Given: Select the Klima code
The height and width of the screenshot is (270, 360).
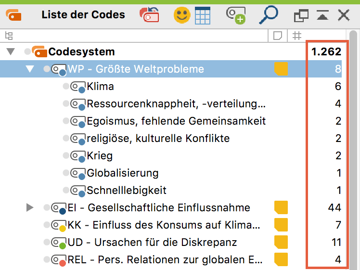Looking at the screenshot, I should [100, 87].
